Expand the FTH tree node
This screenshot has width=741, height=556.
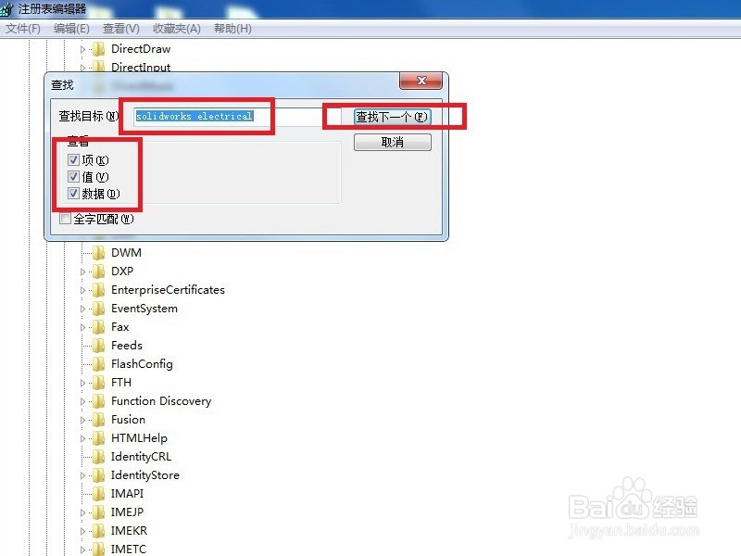pos(82,383)
